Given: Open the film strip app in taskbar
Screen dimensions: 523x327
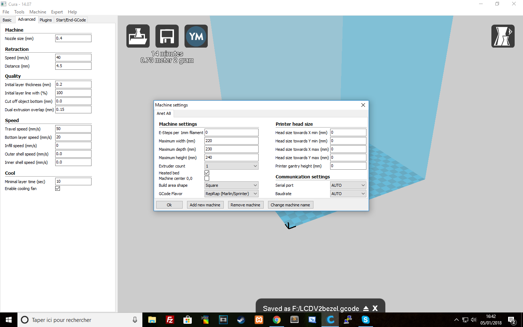Looking at the screenshot, I should 223,320.
